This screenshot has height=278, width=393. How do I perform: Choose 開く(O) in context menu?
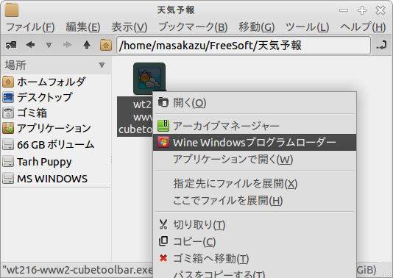255,103
